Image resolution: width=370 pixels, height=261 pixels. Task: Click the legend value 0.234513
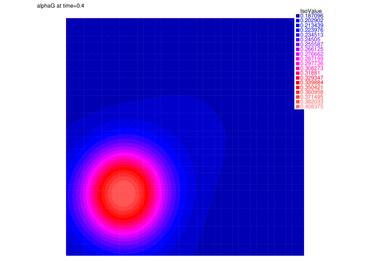(312, 35)
